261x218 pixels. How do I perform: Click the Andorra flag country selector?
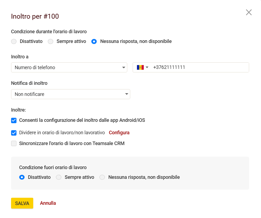coord(140,67)
